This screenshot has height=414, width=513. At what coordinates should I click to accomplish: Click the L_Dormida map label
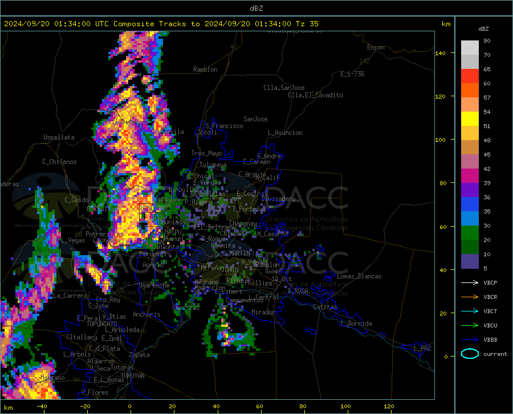click(356, 323)
